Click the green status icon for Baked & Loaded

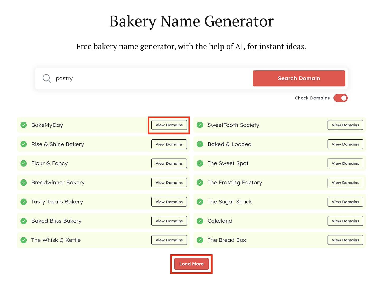200,144
